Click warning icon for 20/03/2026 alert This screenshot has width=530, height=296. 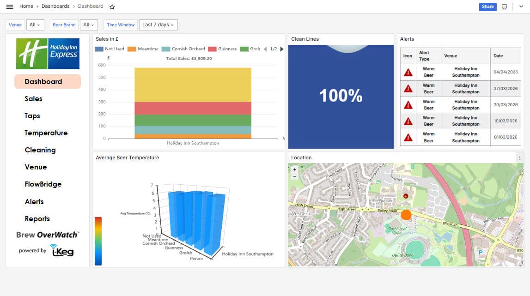(408, 105)
